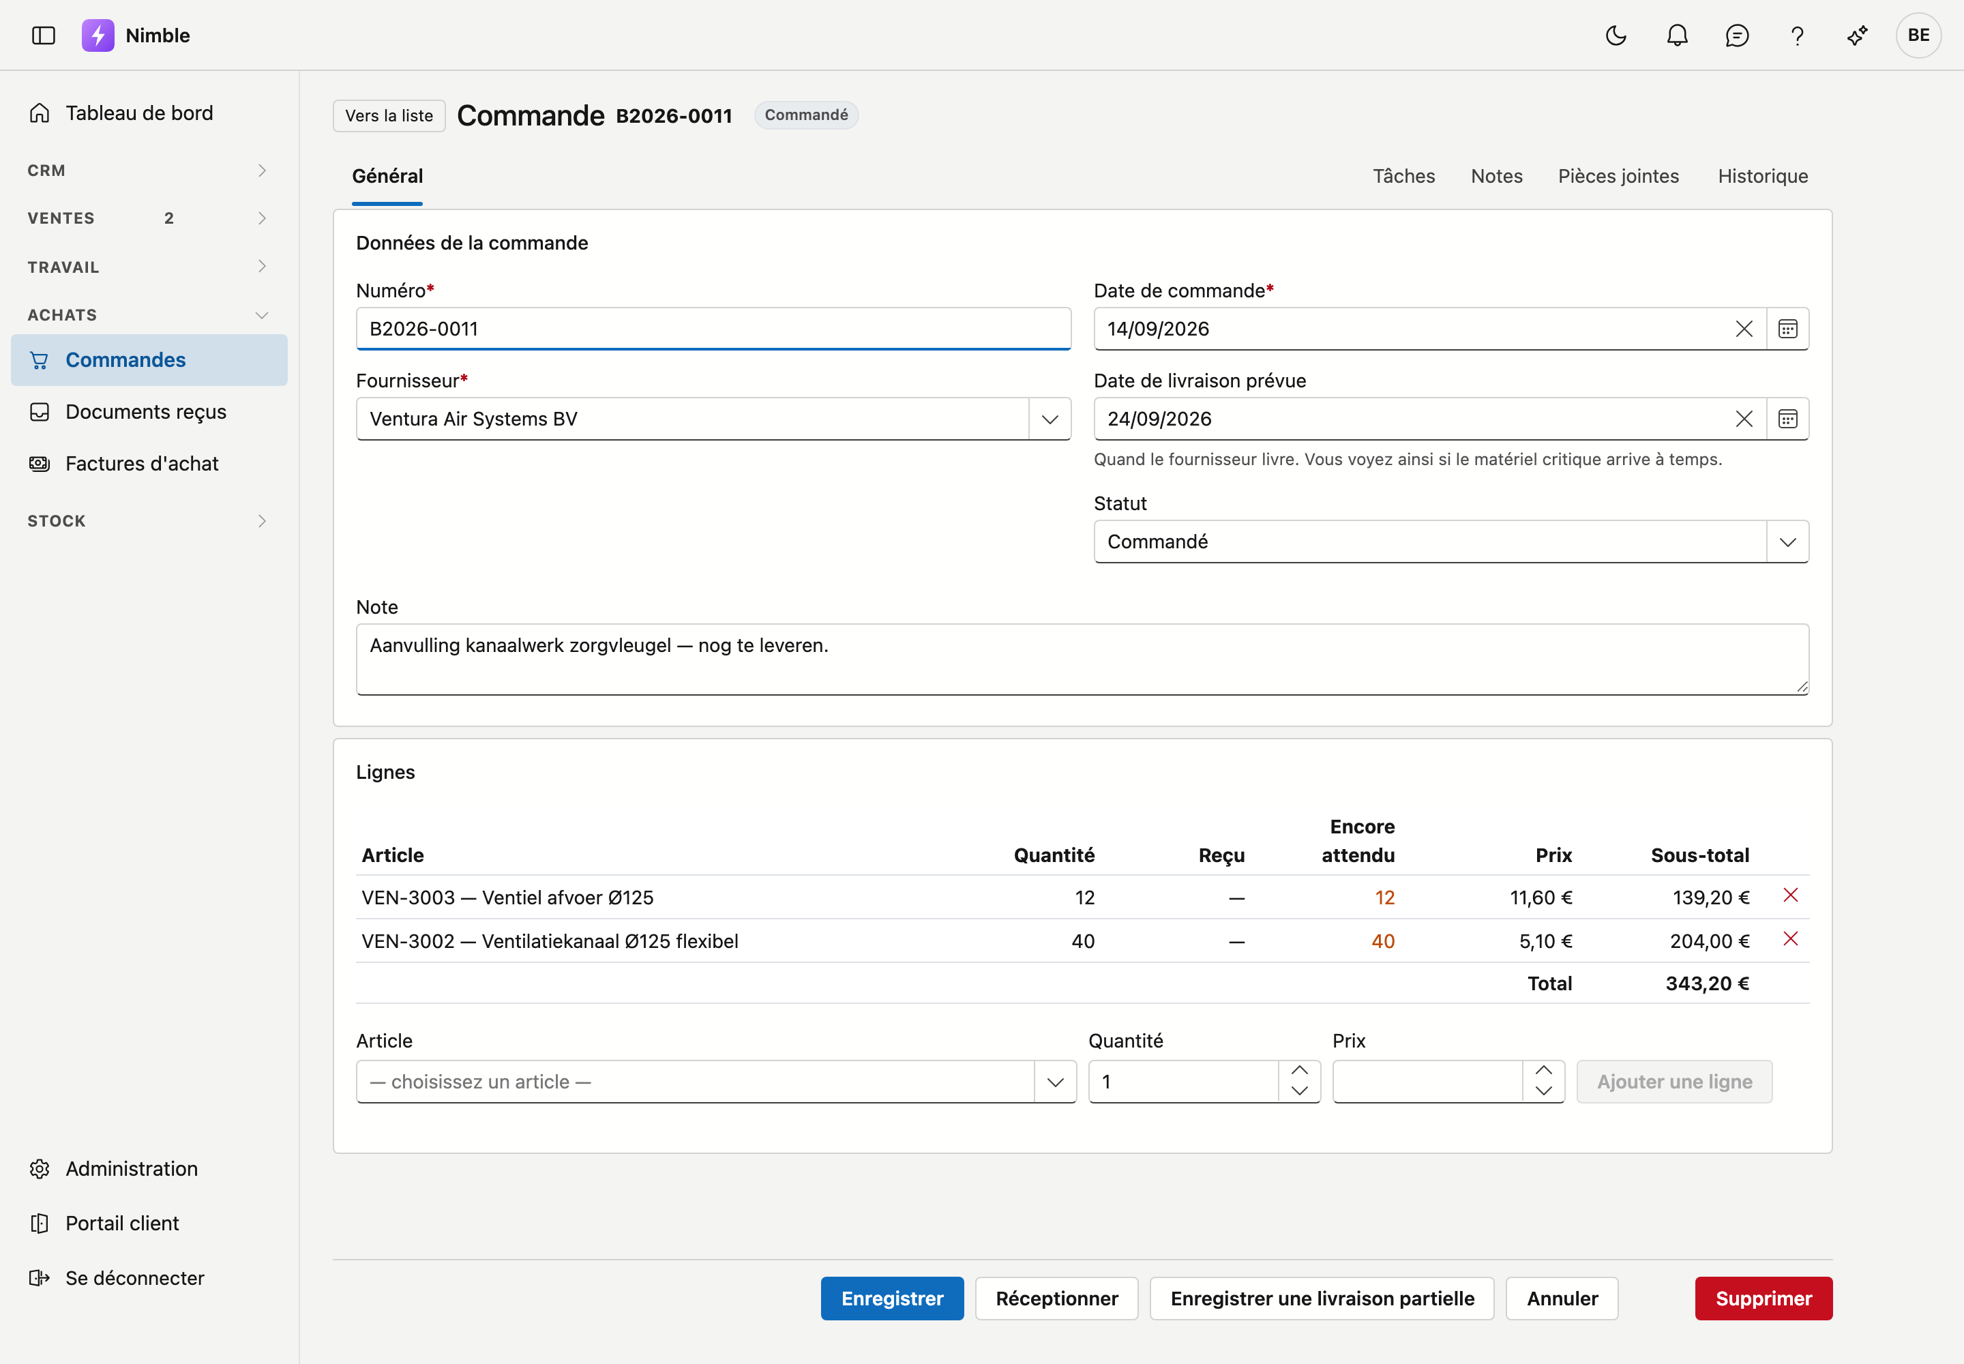The image size is (1964, 1364).
Task: Collapse the ACHATS section
Action: (x=149, y=314)
